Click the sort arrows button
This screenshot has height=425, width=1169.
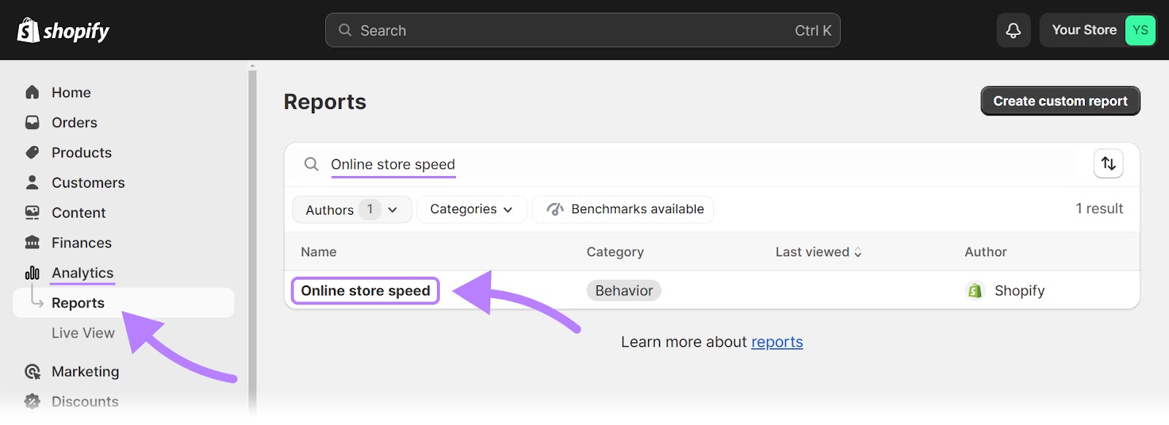point(1108,164)
